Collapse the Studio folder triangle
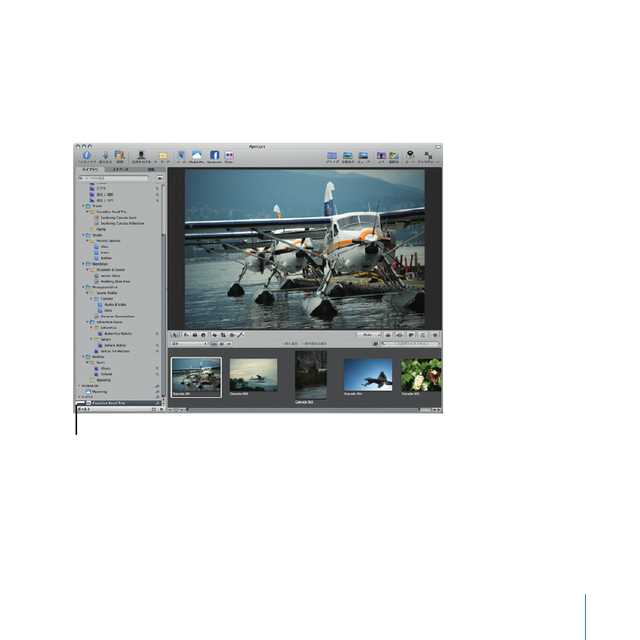This screenshot has height=640, width=640. click(83, 235)
